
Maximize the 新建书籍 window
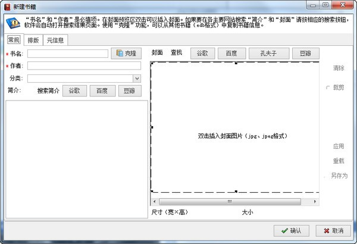coord(326,5)
